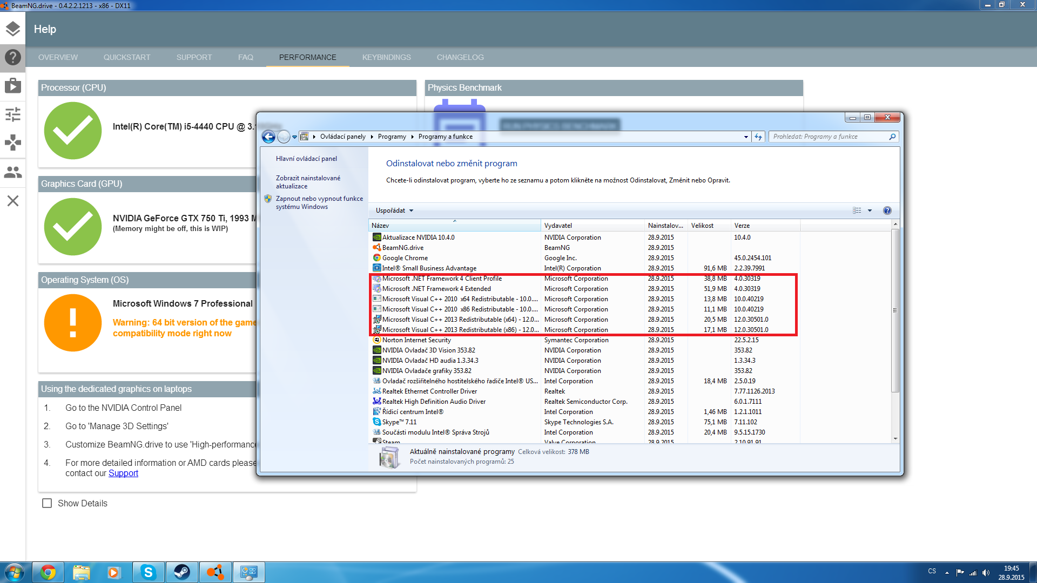Open the address bar history dropdown
This screenshot has width=1037, height=583.
coord(746,137)
